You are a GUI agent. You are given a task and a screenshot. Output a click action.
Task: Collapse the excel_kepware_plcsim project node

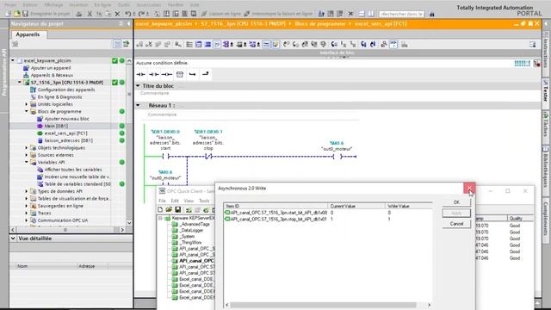click(13, 60)
